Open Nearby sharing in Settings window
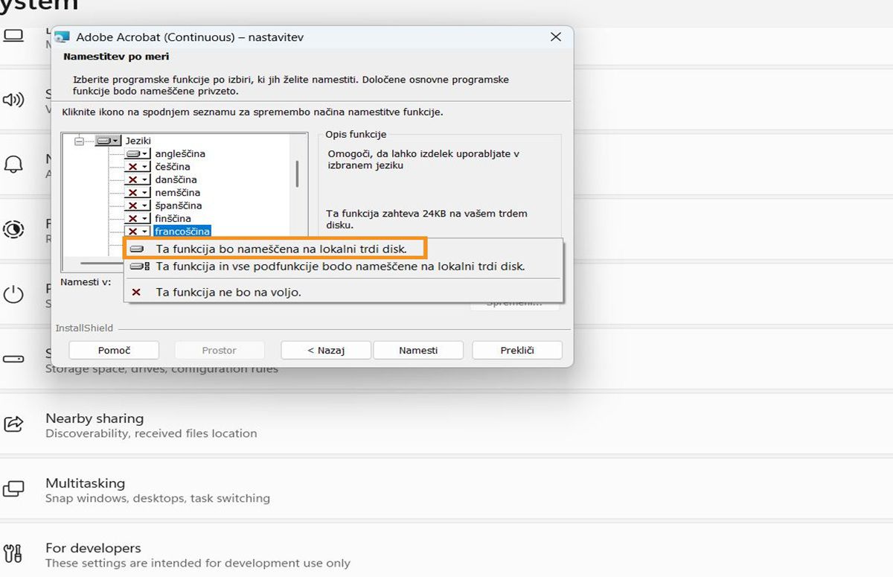 click(x=446, y=425)
